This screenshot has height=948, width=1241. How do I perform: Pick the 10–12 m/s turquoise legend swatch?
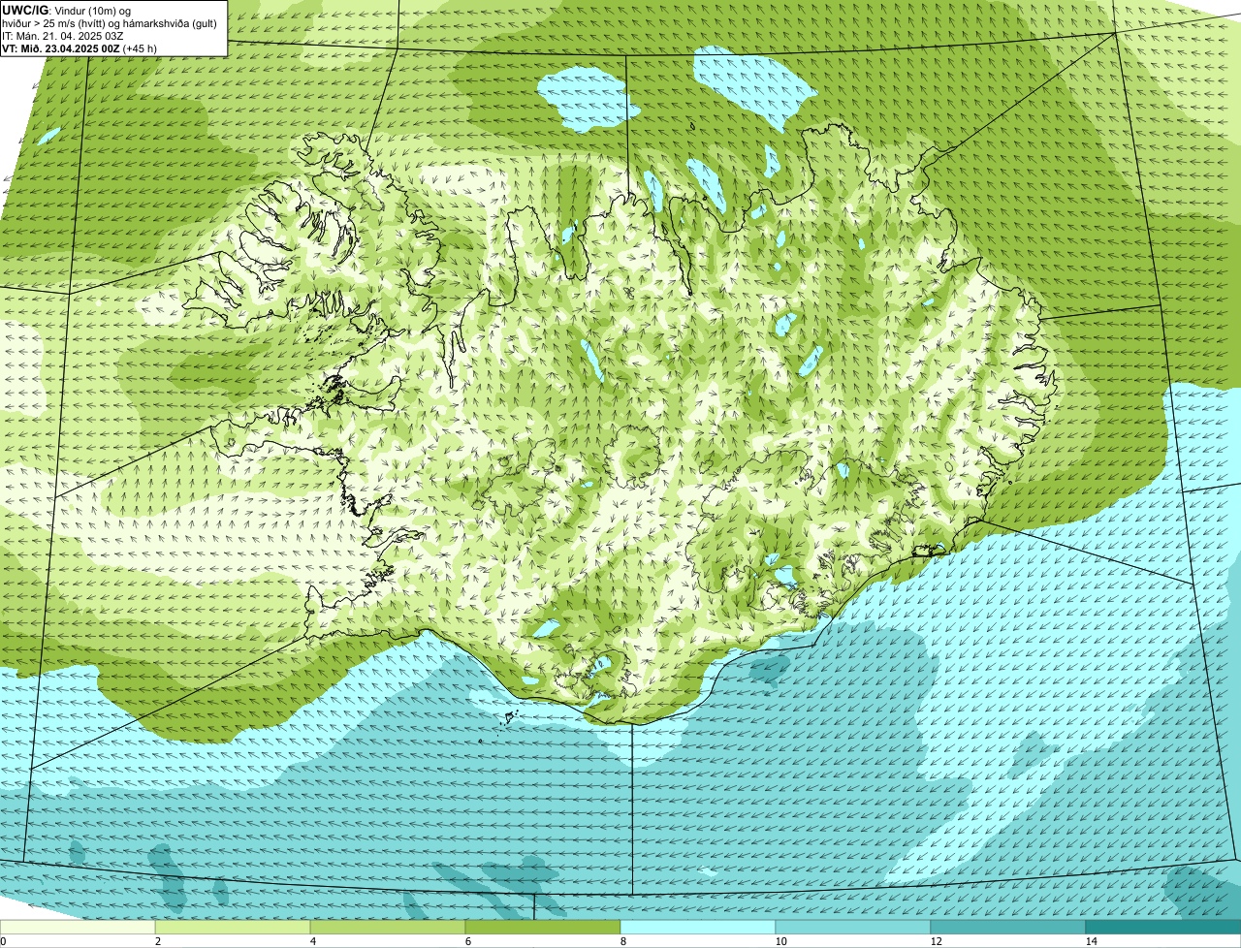(x=853, y=928)
